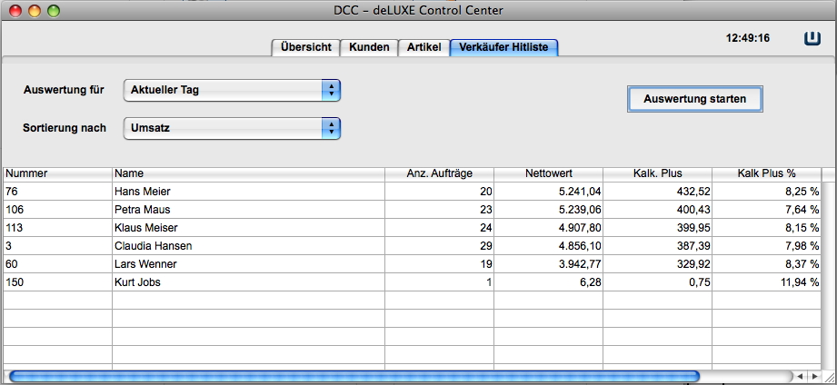
Task: Click the horizontal scrollbar left arrow
Action: 799,376
